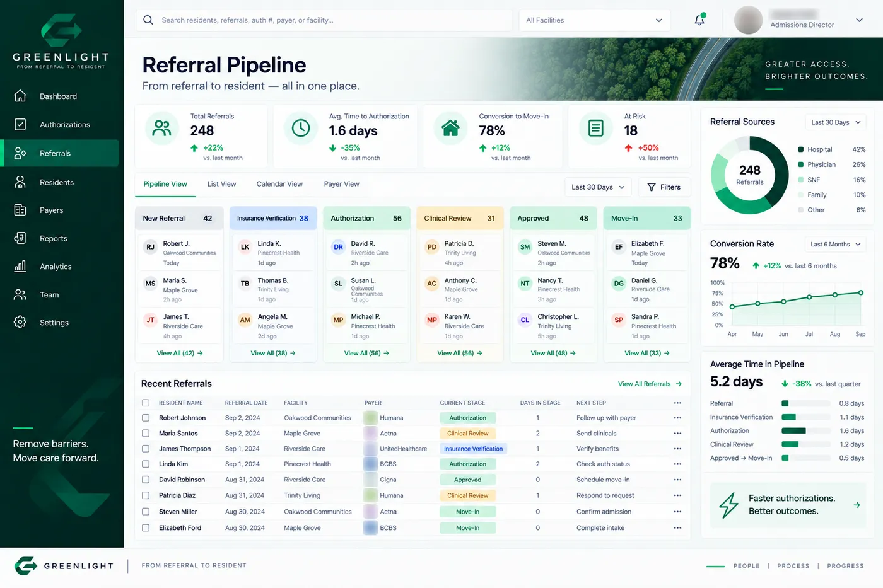This screenshot has height=588, width=883.
Task: Open Referral Sources Last 30 Days dropdown
Action: (836, 122)
